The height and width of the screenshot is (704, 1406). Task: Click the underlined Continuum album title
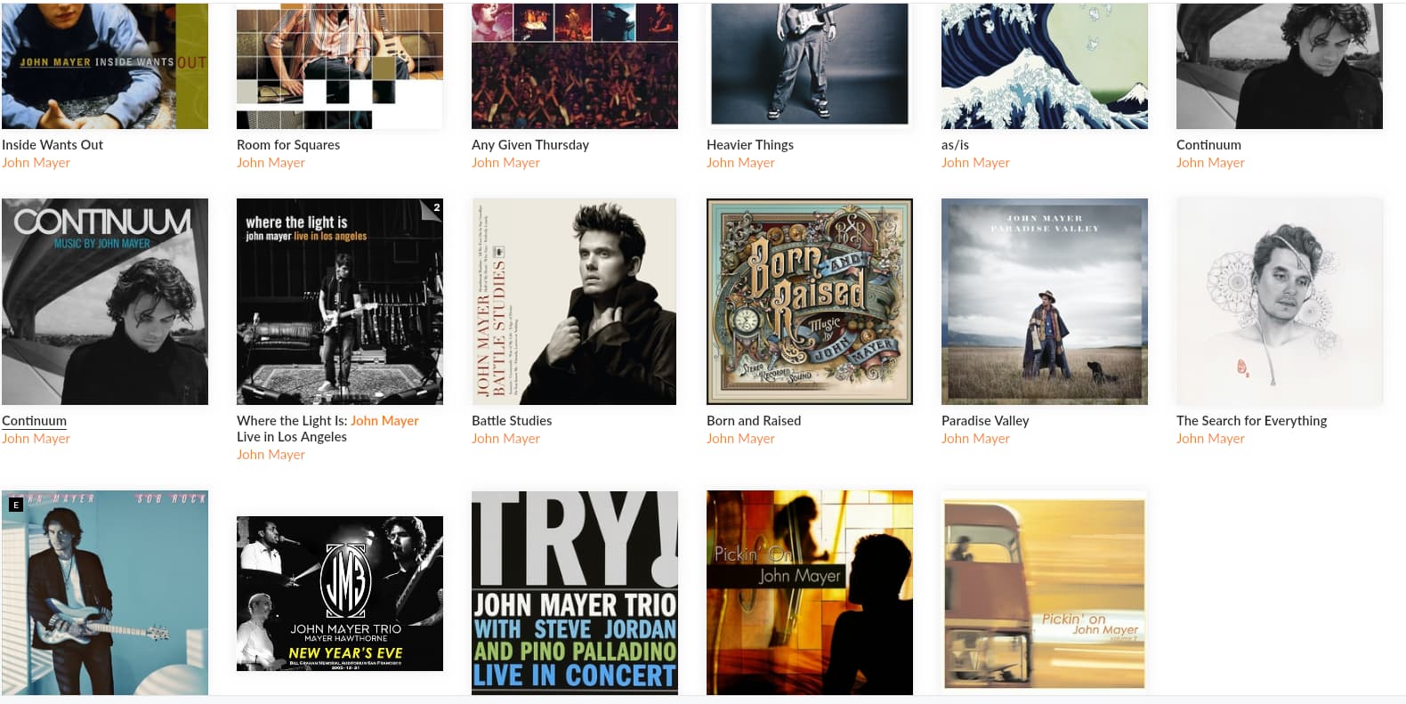pos(34,421)
